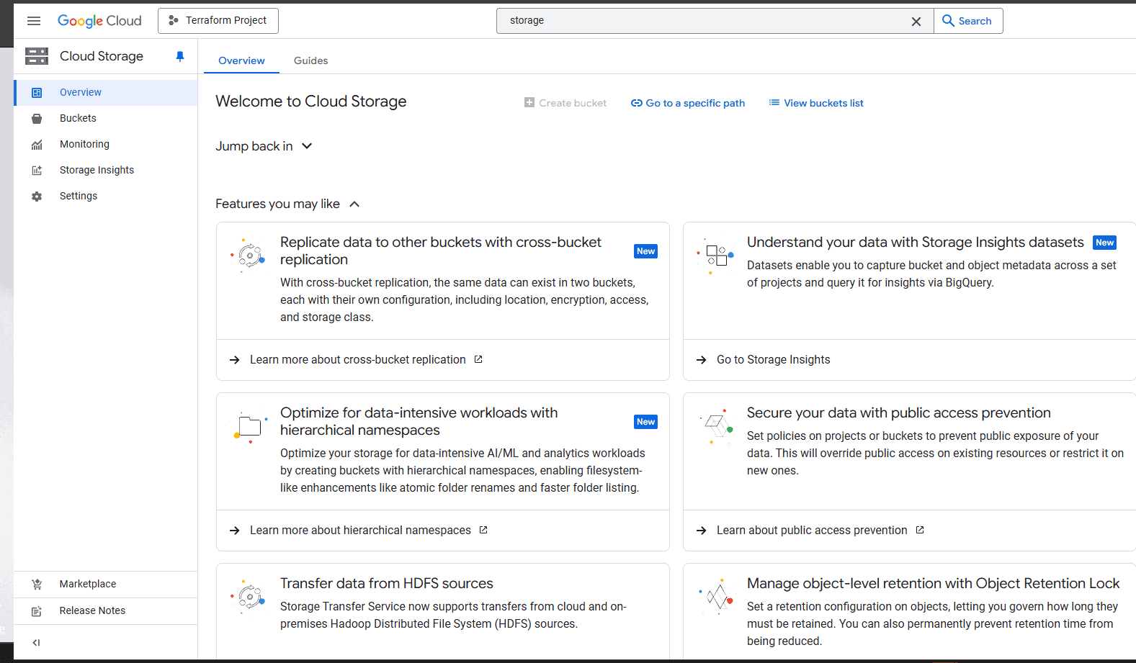Open Learn more about cross-bucket replication

[x=358, y=360]
